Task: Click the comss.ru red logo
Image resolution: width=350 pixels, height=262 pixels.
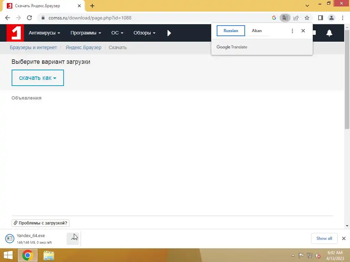Action: 15,33
